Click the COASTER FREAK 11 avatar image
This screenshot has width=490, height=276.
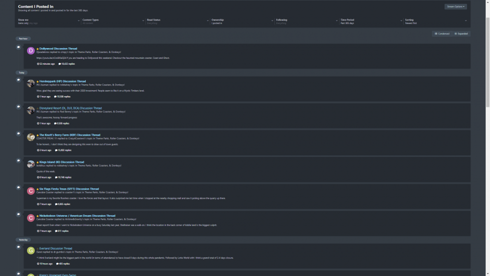(x=31, y=137)
